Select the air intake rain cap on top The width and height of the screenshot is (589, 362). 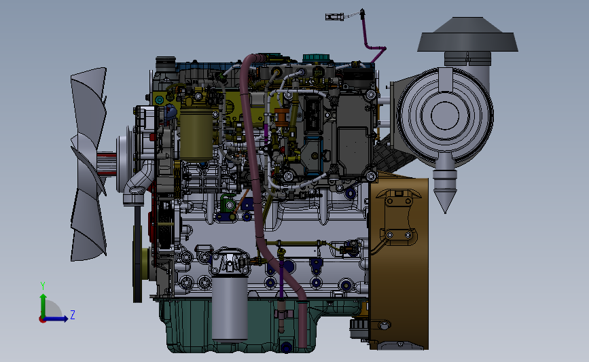point(467,35)
